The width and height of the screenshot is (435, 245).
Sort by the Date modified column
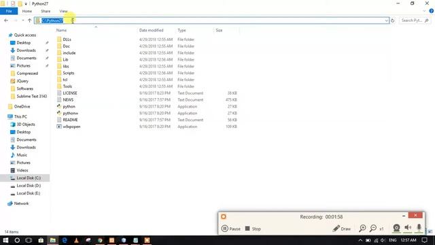tap(151, 30)
